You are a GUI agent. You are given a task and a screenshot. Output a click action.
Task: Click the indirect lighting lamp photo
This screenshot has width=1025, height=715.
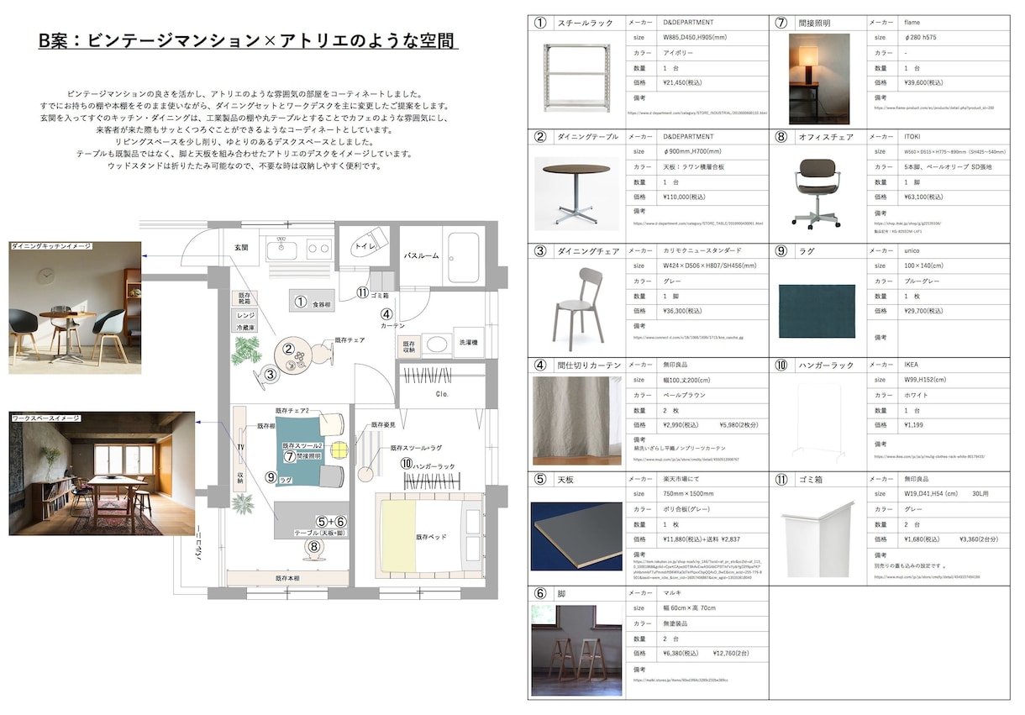pyautogui.click(x=819, y=79)
